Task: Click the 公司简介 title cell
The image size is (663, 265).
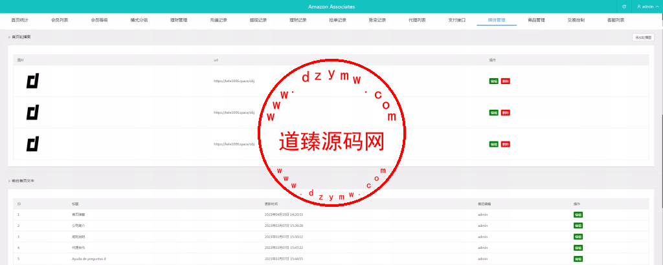Action: point(78,226)
